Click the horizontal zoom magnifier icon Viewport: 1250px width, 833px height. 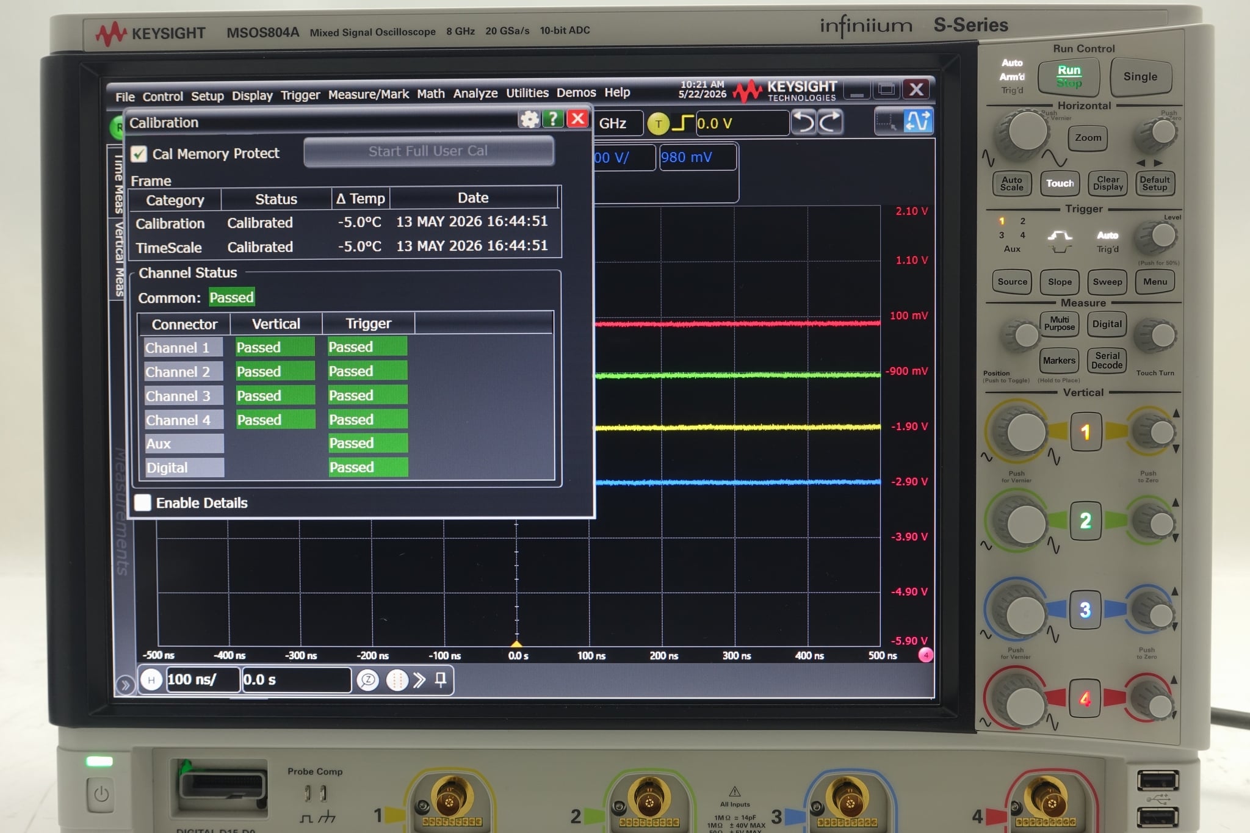click(367, 680)
